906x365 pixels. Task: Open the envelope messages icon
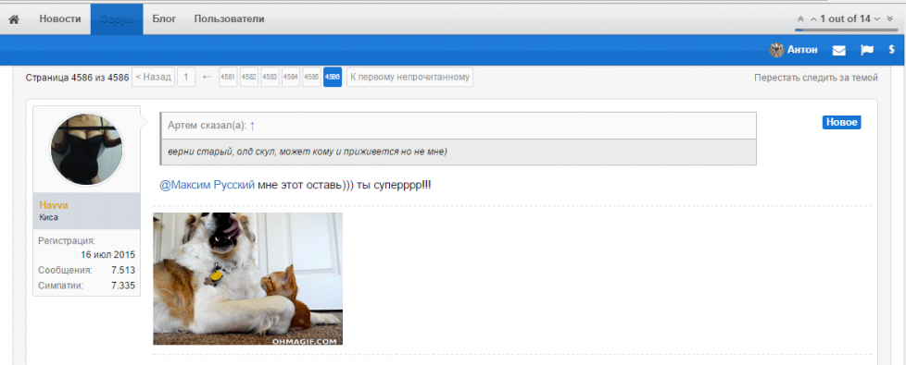[x=839, y=50]
